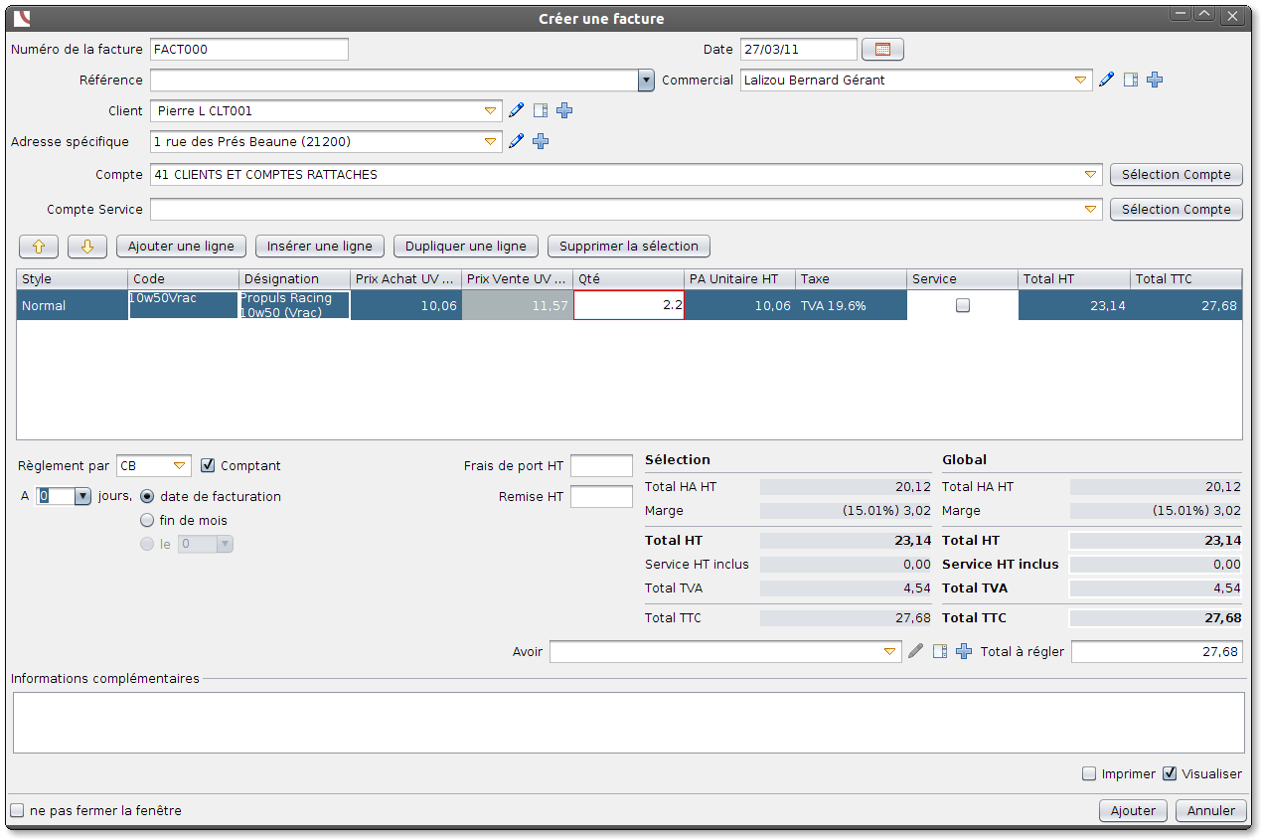The width and height of the screenshot is (1261, 839).
Task: Toggle the Comptant checkbox
Action: pos(208,465)
